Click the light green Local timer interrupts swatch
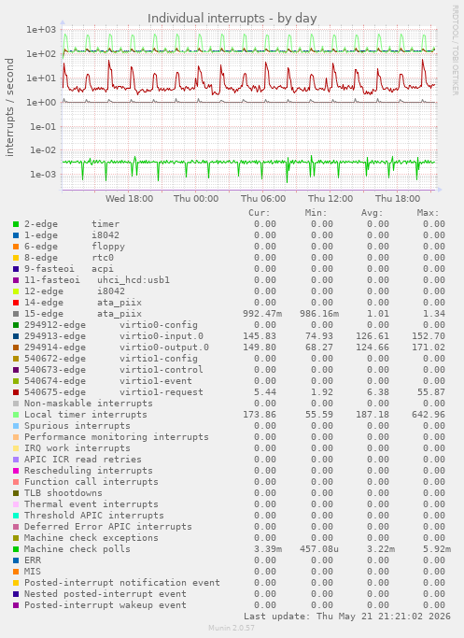The width and height of the screenshot is (464, 638). pyautogui.click(x=16, y=415)
